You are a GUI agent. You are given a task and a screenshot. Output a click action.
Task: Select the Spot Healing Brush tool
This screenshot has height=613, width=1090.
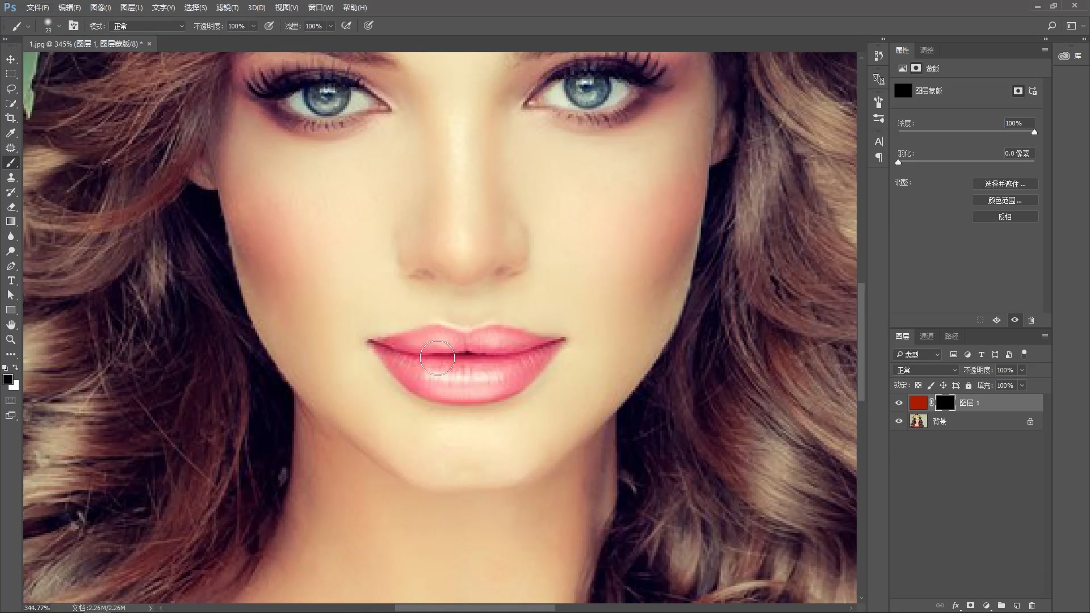pyautogui.click(x=11, y=148)
